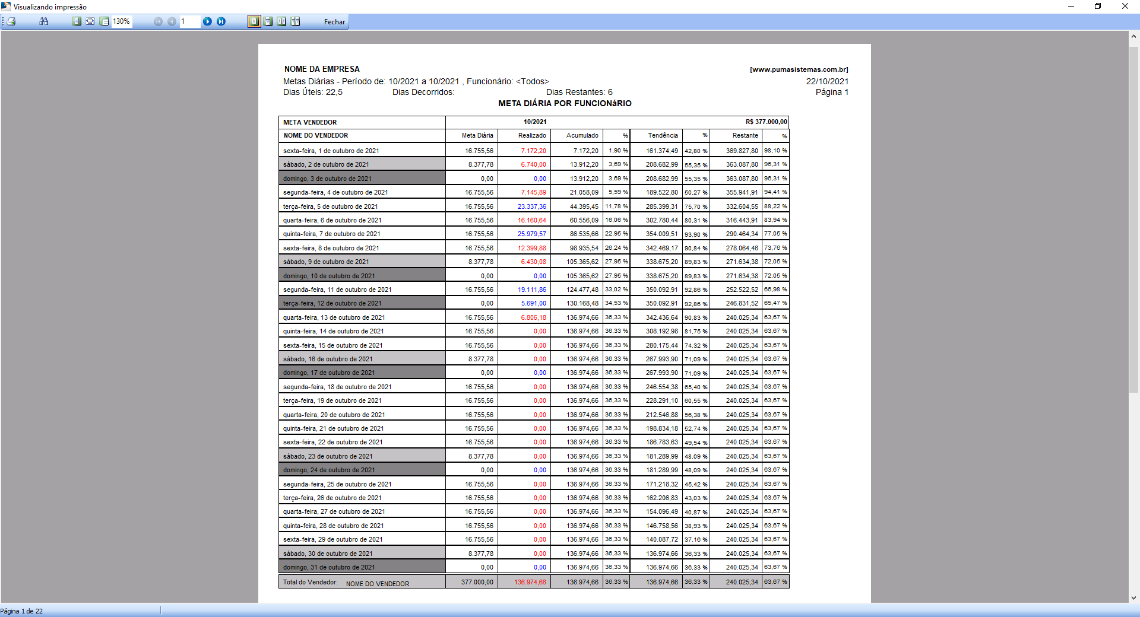Go to the next page arrow
This screenshot has width=1140, height=617.
tap(207, 21)
